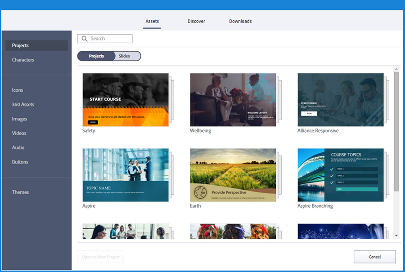Click the Alliance Responsive label text

tap(318, 131)
